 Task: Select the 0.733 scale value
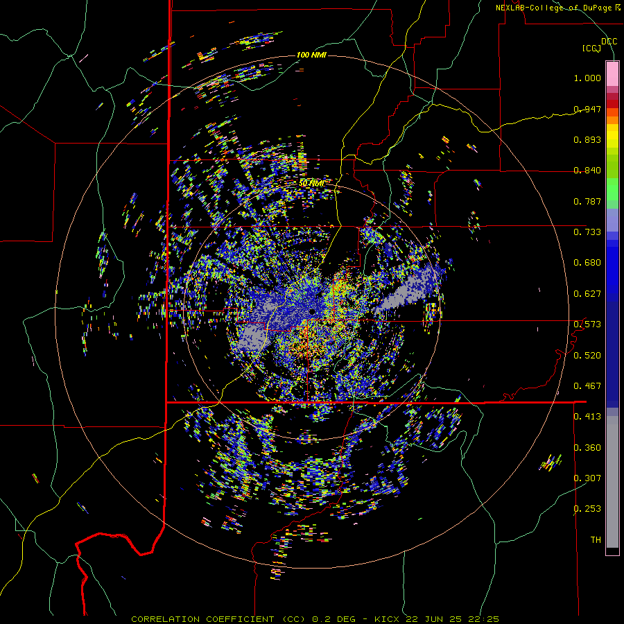[587, 232]
